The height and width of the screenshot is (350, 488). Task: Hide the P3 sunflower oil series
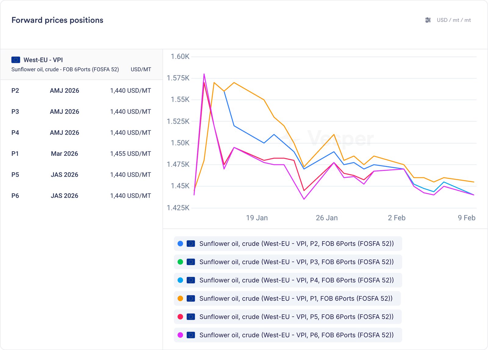click(x=288, y=262)
